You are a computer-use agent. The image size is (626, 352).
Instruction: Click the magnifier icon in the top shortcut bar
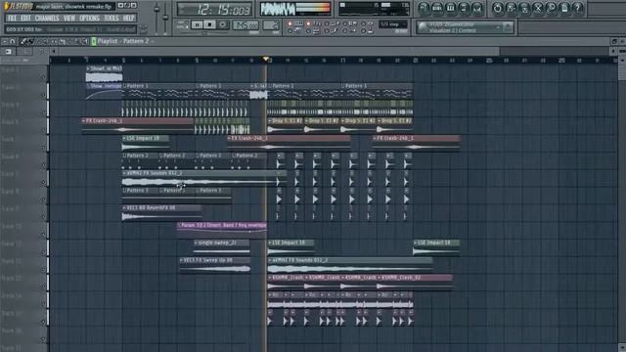(x=552, y=8)
